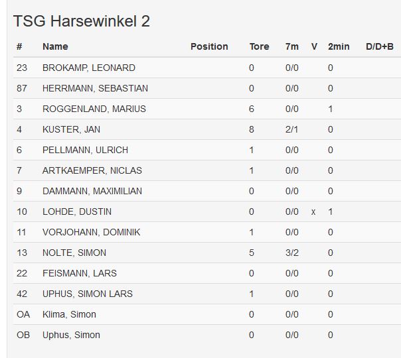401x358 pixels.
Task: Click UPHUS, SIMON LARS name
Action: click(87, 294)
